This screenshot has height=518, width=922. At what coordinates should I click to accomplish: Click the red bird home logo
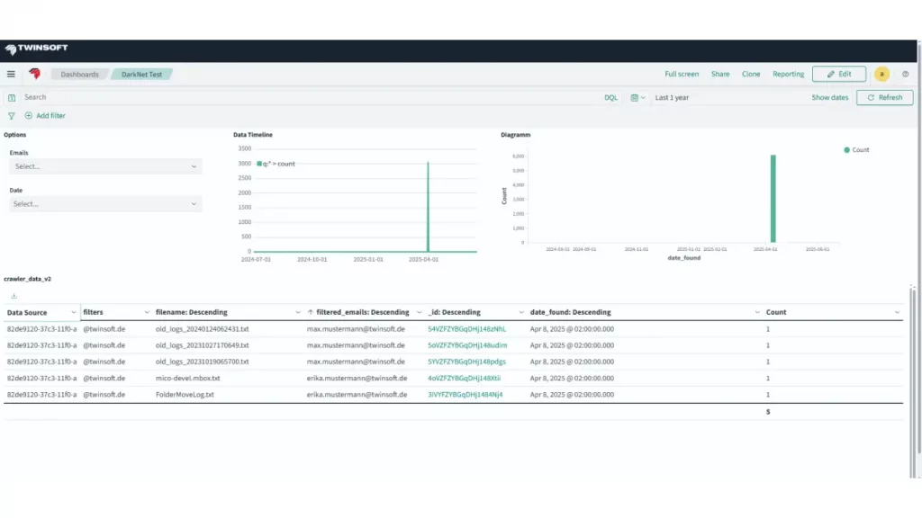tap(35, 75)
